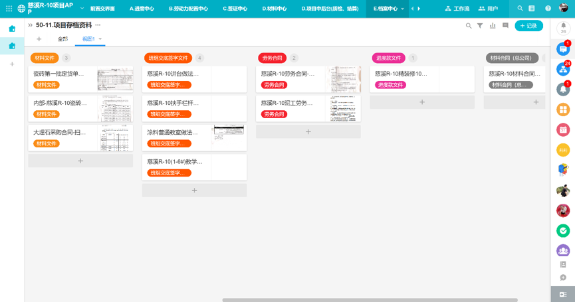The height and width of the screenshot is (302, 575).
Task: Open the table list icon in the header
Action: (531, 8)
